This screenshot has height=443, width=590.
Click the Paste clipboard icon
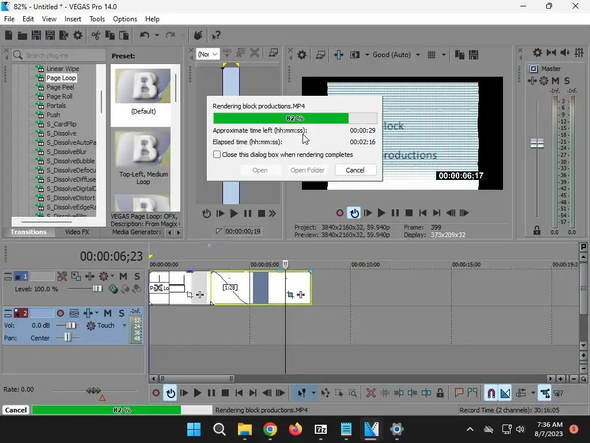(x=124, y=35)
